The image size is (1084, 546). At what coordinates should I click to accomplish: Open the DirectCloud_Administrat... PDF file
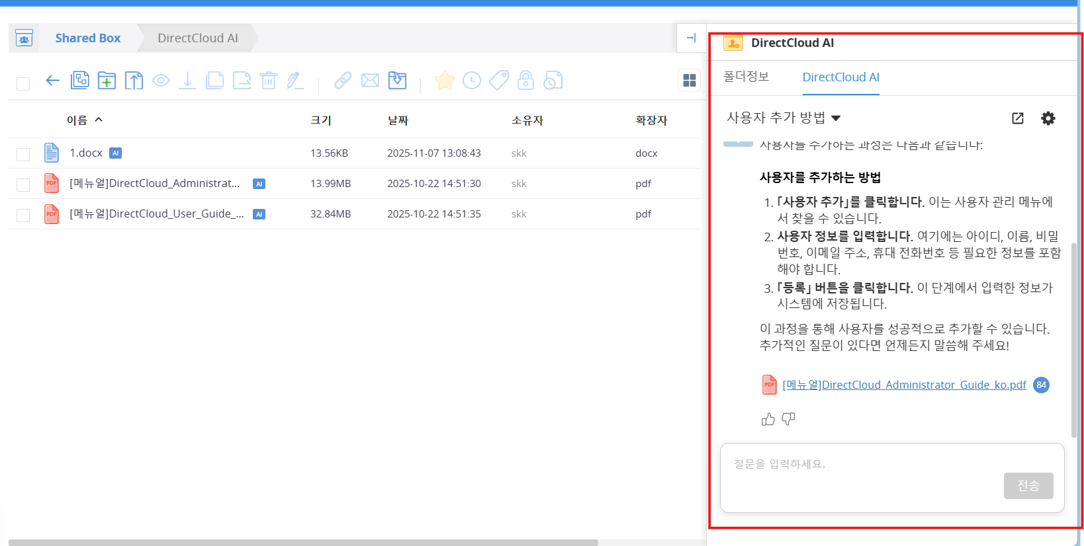click(x=155, y=184)
